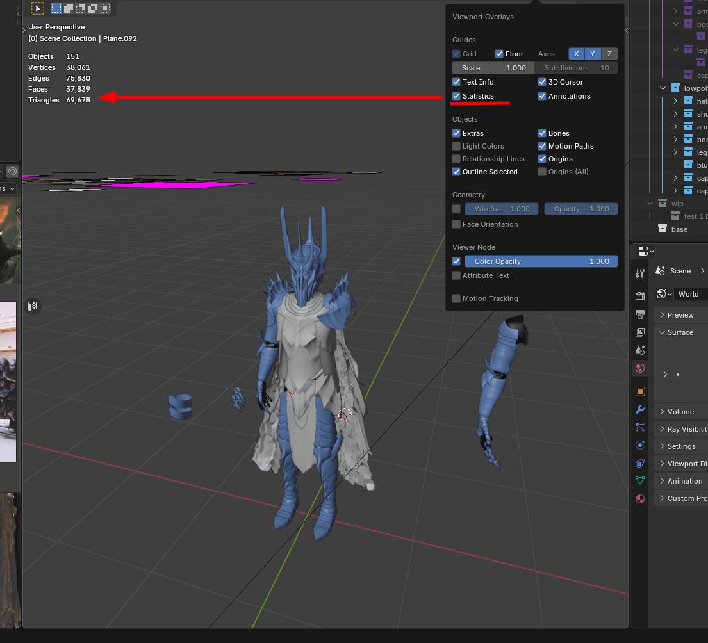Open the View Layer properties tab
Viewport: 708px width, 643px height.
[x=639, y=332]
